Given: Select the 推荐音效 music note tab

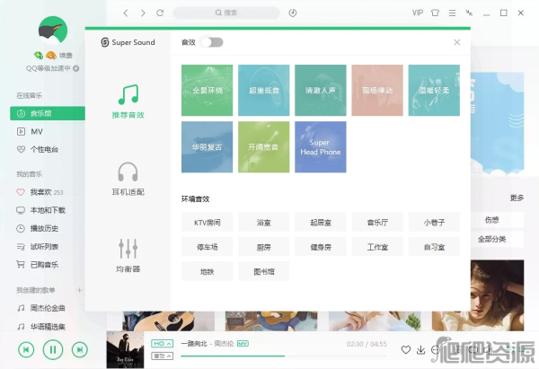Looking at the screenshot, I should click(x=128, y=101).
